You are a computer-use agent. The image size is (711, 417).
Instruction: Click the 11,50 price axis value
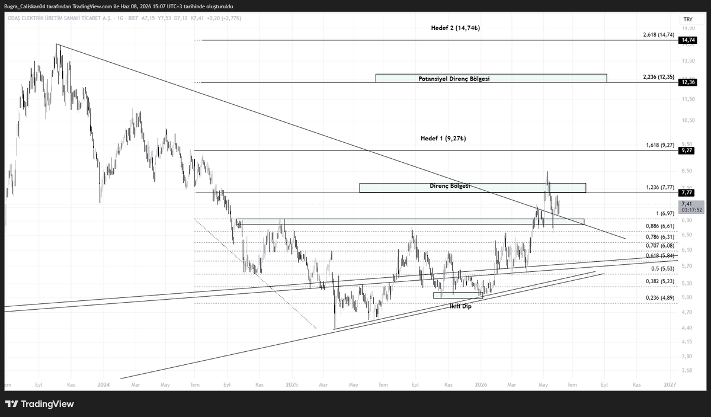688,99
